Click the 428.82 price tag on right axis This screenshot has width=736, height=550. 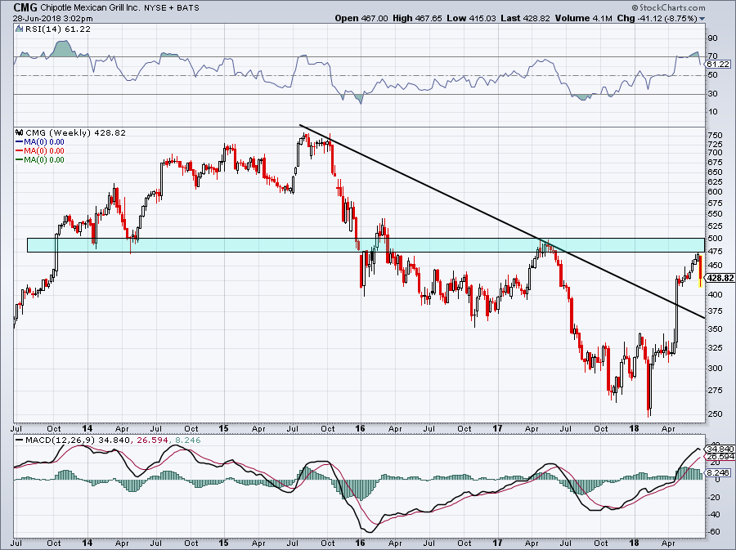(720, 278)
